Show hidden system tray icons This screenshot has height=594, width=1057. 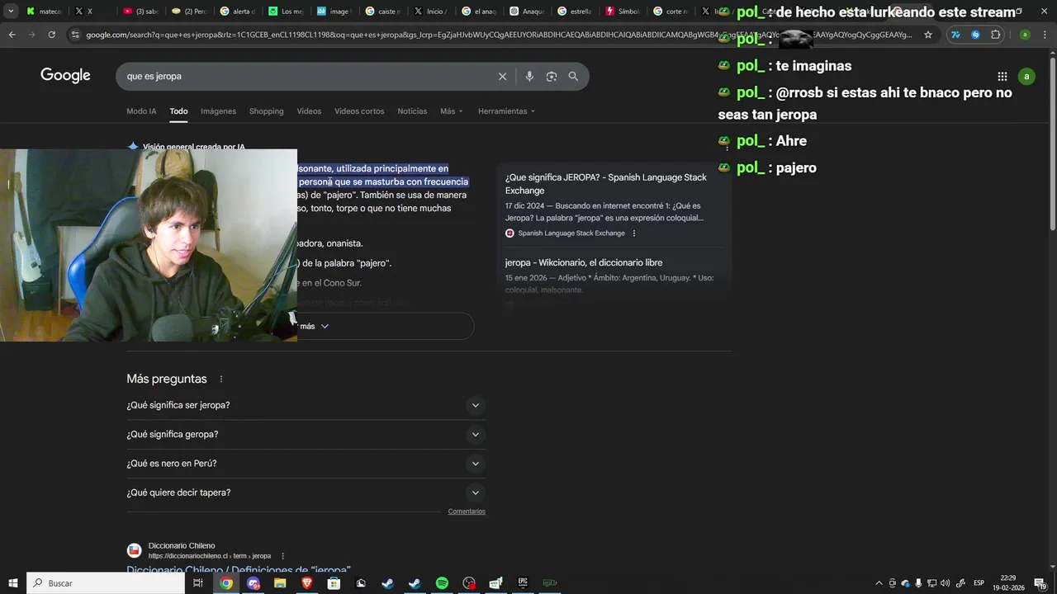tap(879, 583)
